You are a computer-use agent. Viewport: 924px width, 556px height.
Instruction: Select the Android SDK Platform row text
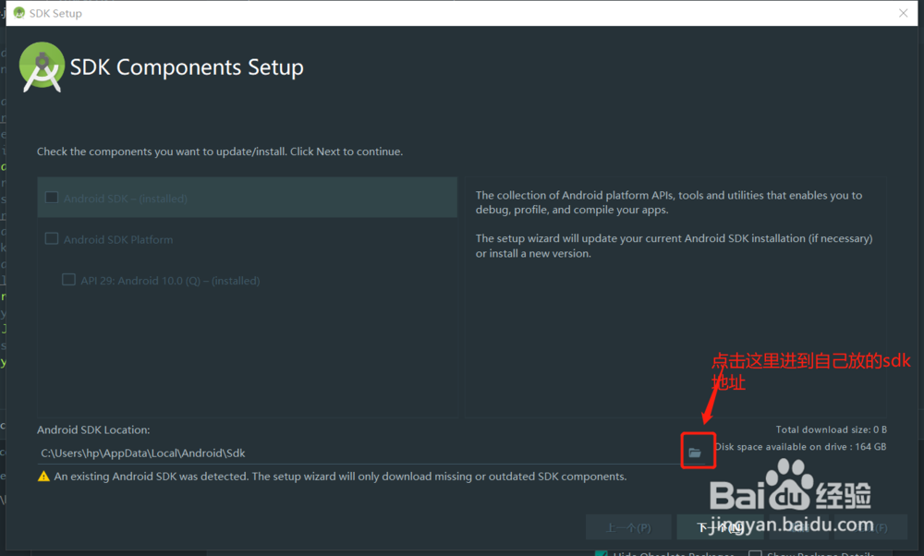(x=118, y=240)
